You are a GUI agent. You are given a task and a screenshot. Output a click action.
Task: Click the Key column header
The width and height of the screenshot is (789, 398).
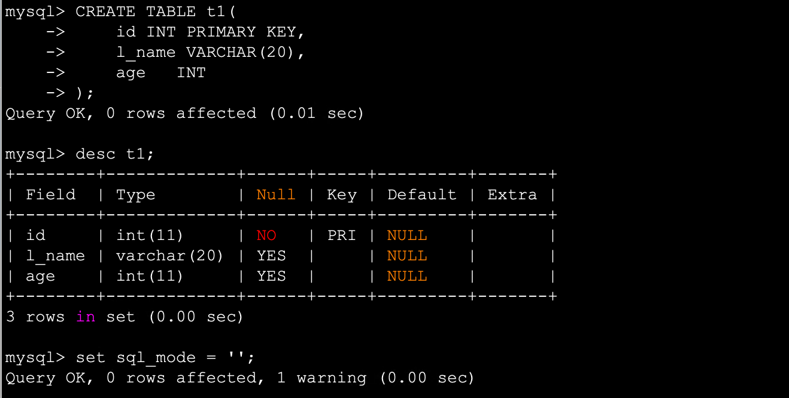(342, 195)
